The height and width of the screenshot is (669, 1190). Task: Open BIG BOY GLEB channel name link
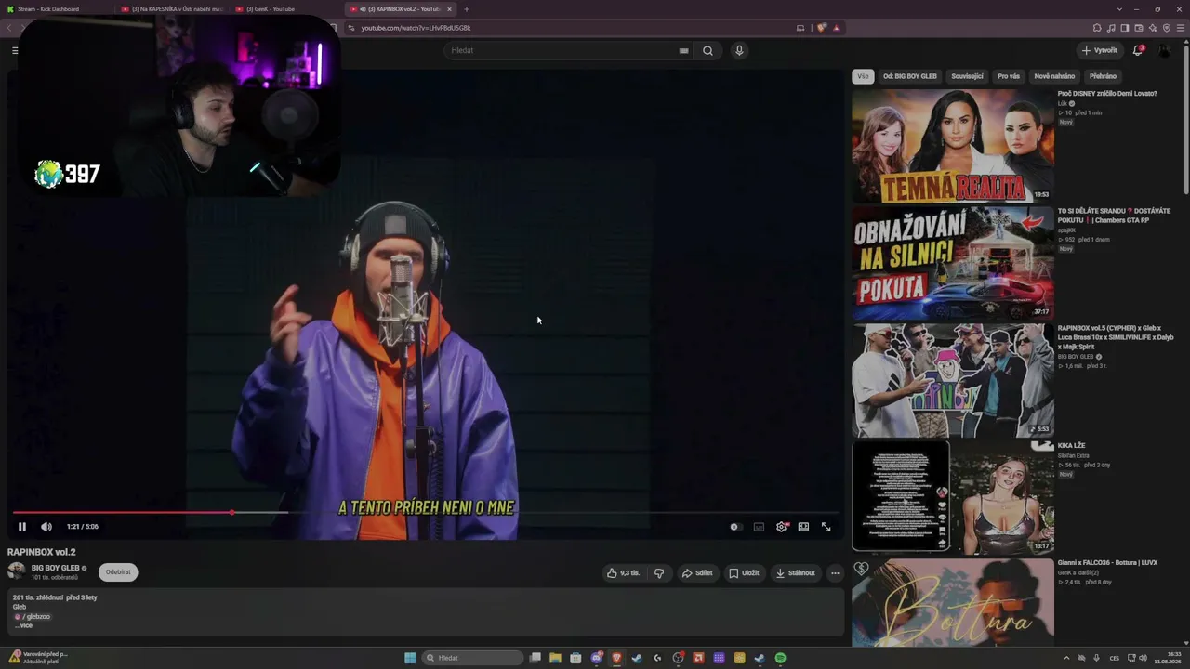(x=56, y=568)
